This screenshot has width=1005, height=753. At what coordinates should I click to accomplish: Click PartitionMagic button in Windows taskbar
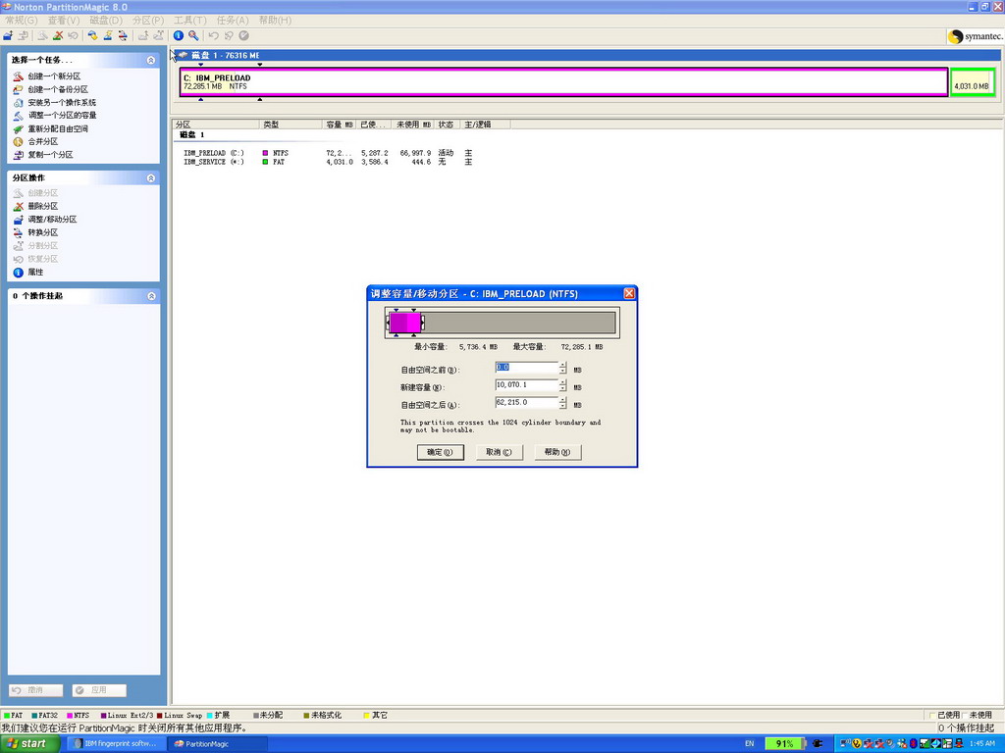(216, 744)
